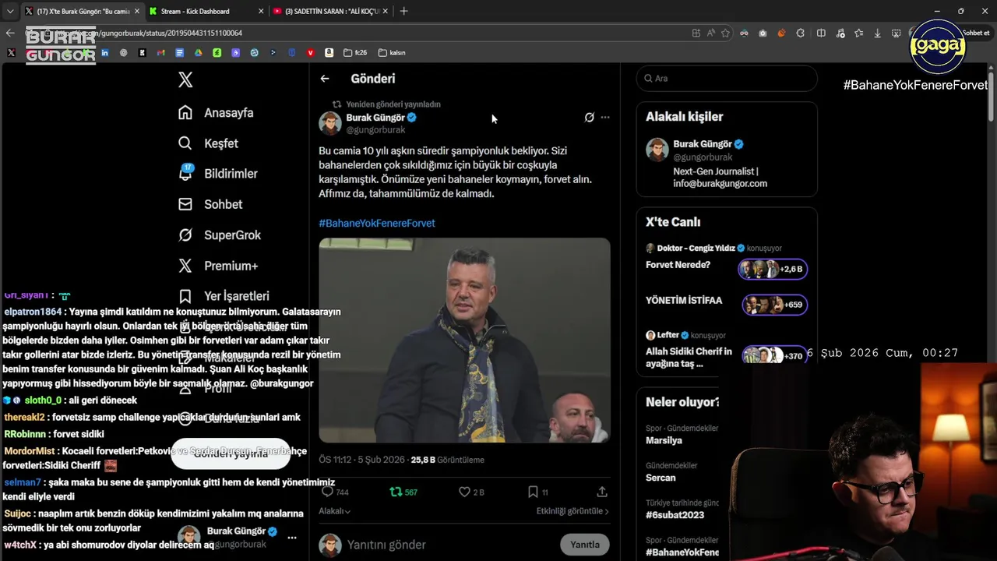Image resolution: width=997 pixels, height=561 pixels.
Task: Expand the Alakalı replies sort dropdown
Action: click(x=334, y=511)
